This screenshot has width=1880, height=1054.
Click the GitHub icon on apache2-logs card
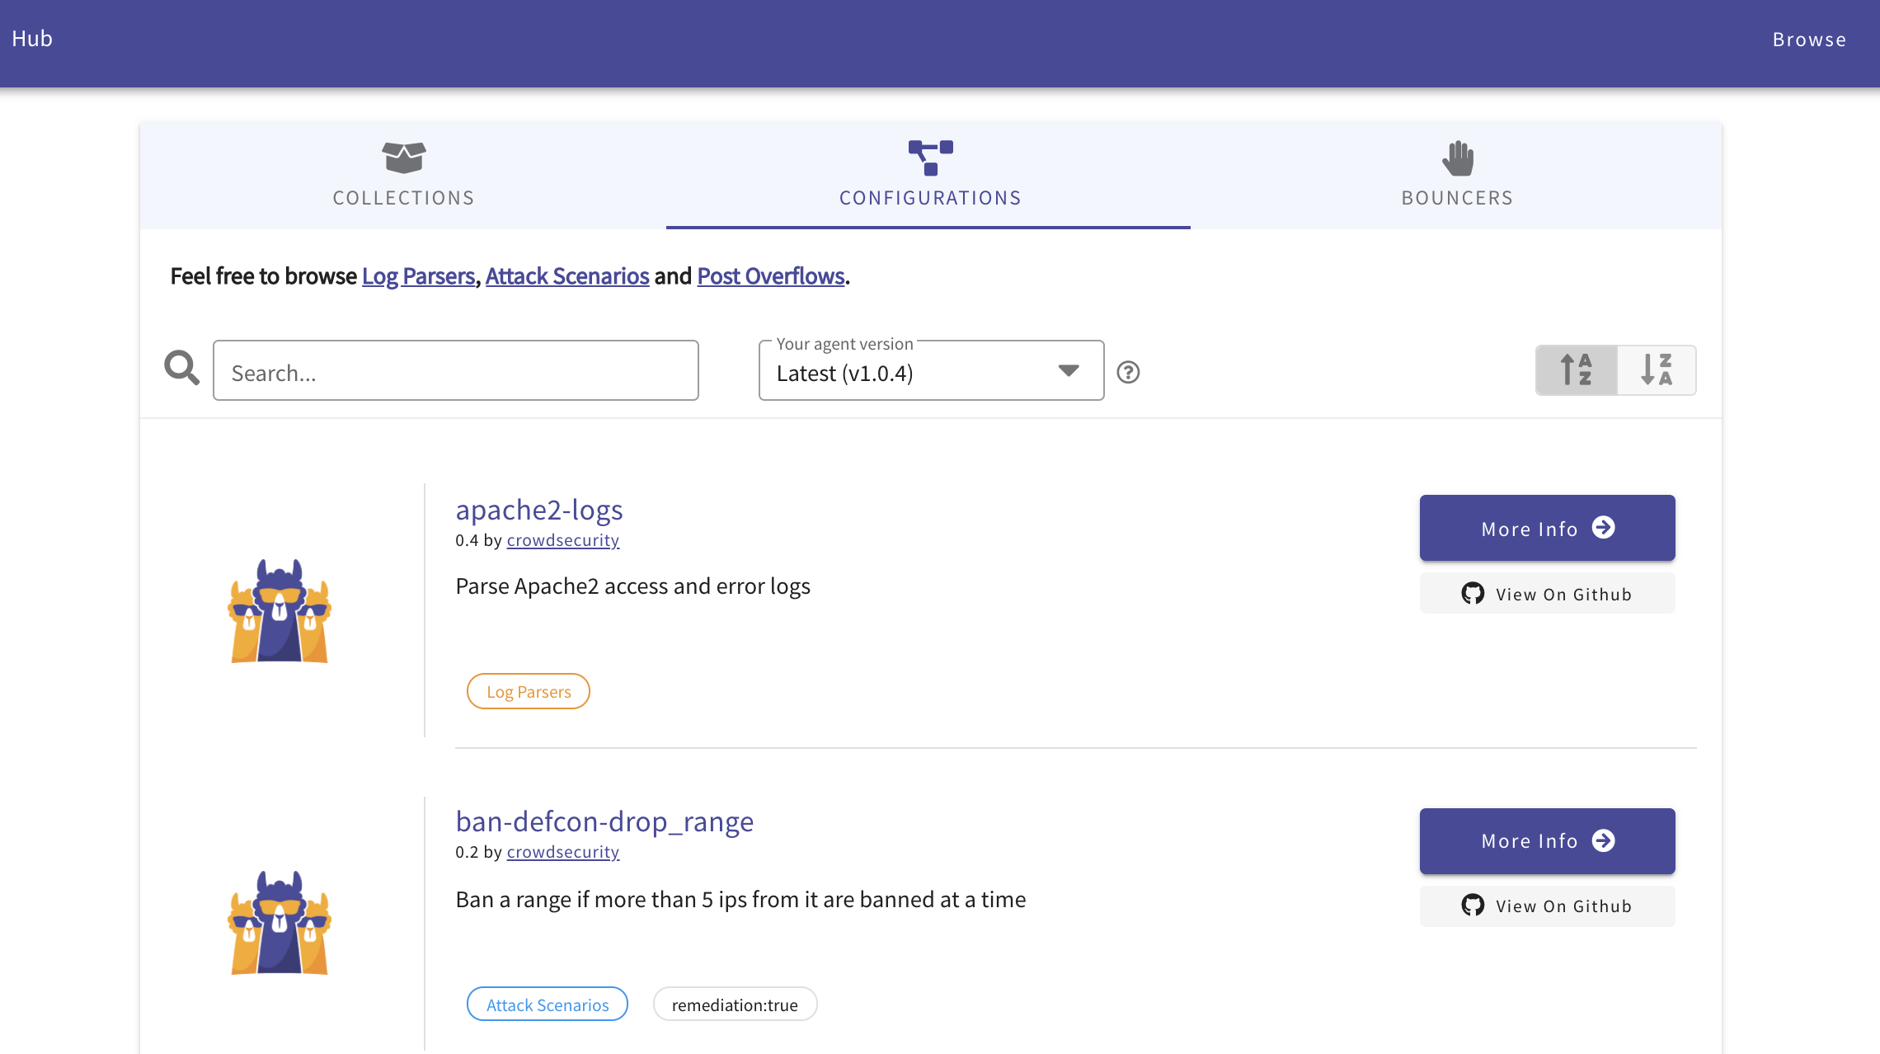point(1473,593)
